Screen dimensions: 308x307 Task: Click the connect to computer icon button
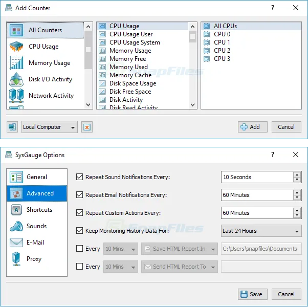(x=12, y=127)
